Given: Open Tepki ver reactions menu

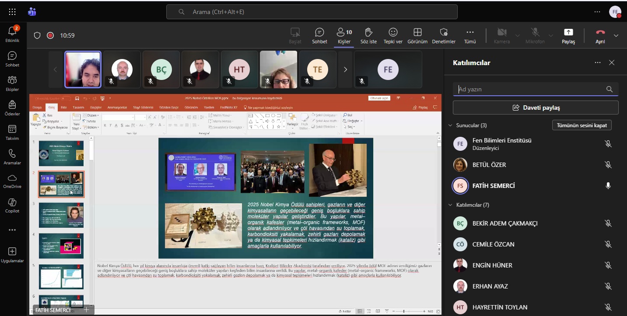Looking at the screenshot, I should [x=393, y=32].
